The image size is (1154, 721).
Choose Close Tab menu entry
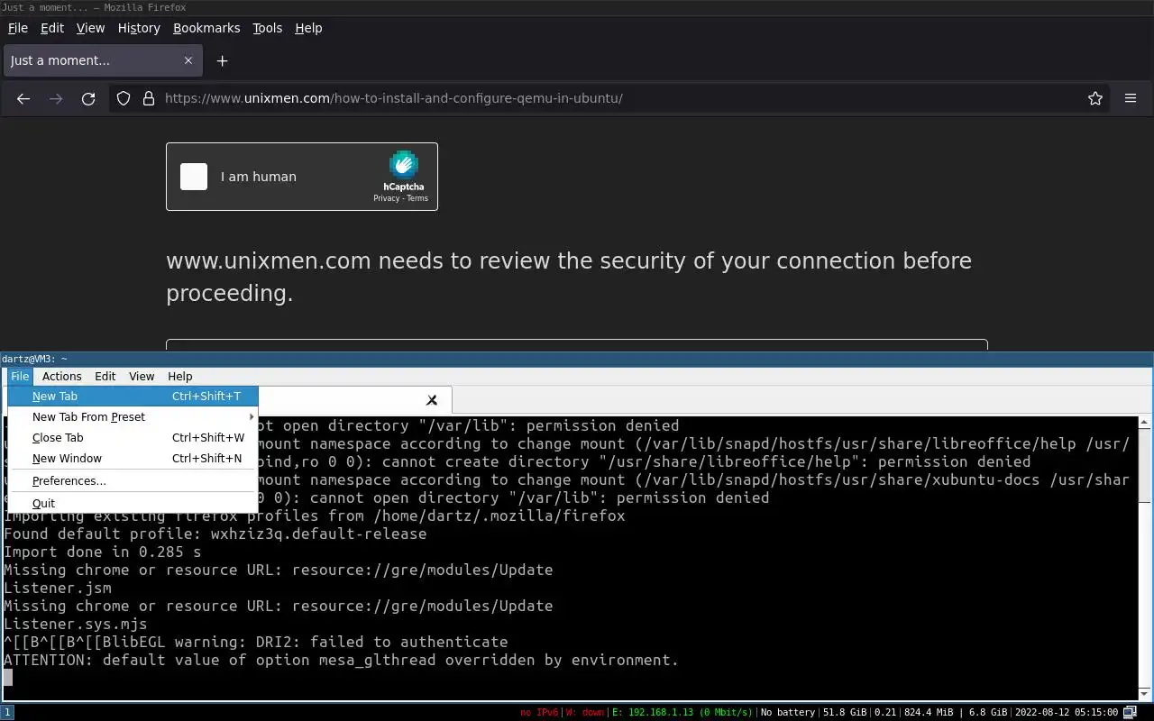[x=133, y=437]
